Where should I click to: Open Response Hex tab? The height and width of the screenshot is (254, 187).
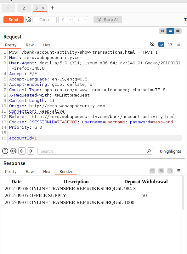47,171
